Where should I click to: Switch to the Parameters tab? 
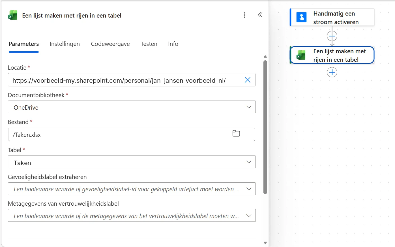(x=24, y=44)
